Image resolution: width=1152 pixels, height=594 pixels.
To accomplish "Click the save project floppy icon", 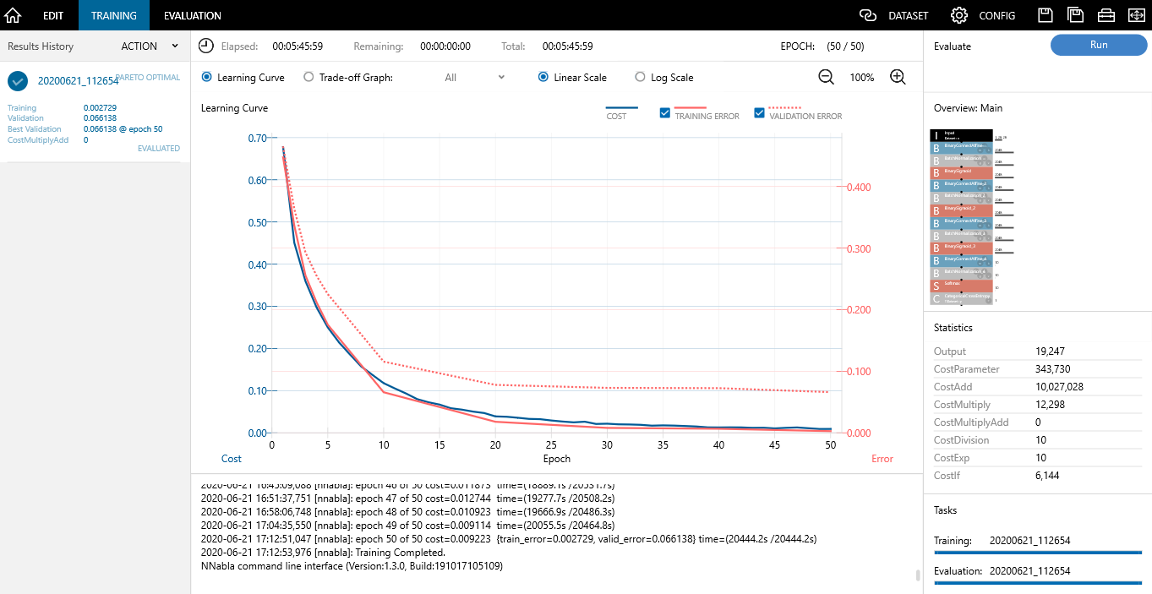I will point(1046,15).
